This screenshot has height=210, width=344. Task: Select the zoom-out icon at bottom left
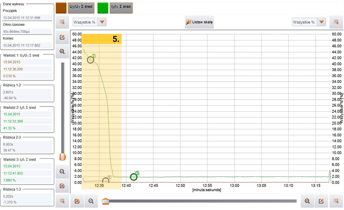click(x=91, y=201)
